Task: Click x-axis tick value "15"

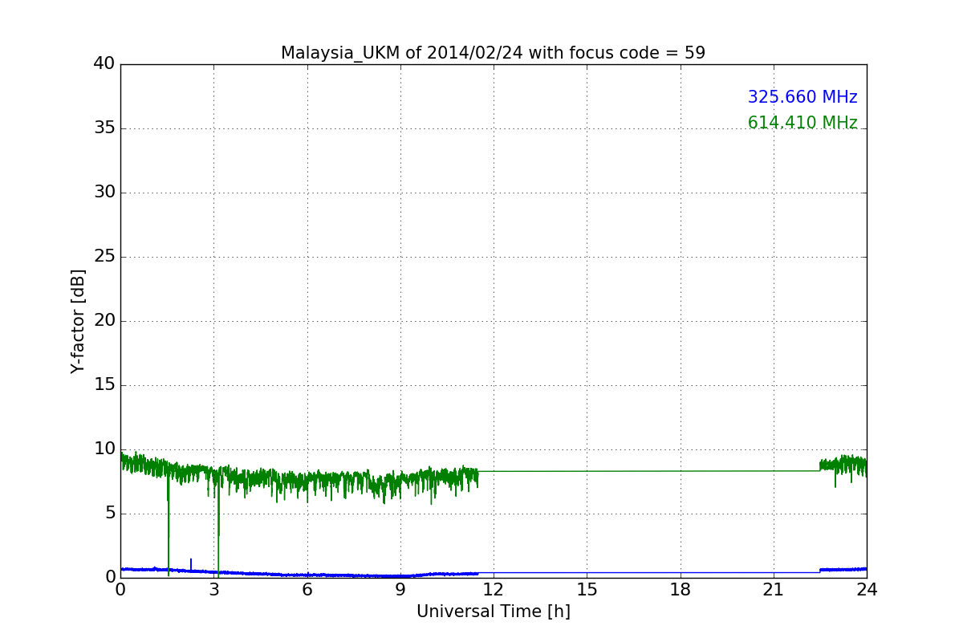Action: [x=587, y=590]
